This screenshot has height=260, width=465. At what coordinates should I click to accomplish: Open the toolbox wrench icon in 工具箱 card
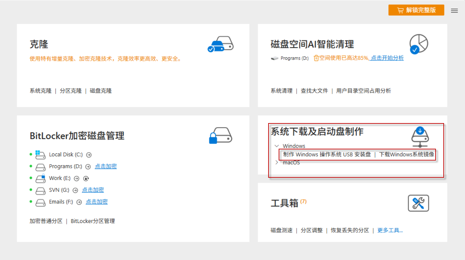[x=419, y=202]
